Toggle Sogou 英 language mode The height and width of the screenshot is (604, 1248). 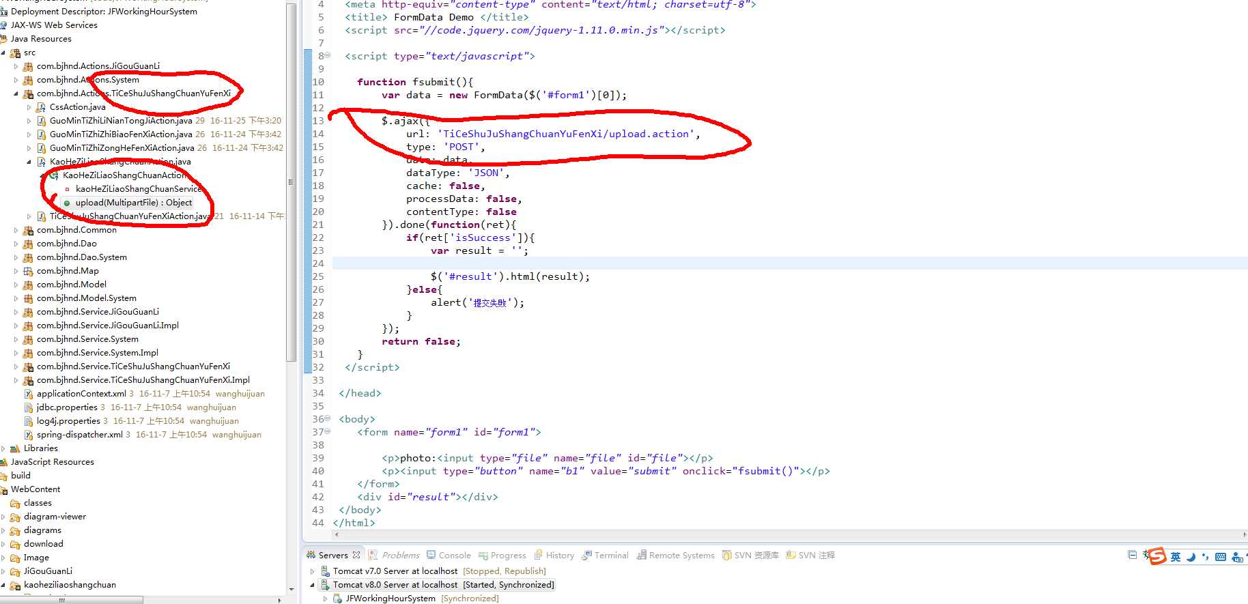click(x=1176, y=557)
